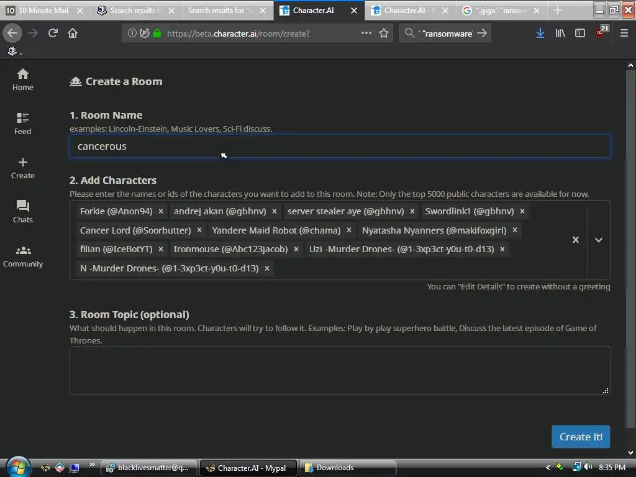Click the Room Name input field
This screenshot has width=636, height=477.
point(340,146)
